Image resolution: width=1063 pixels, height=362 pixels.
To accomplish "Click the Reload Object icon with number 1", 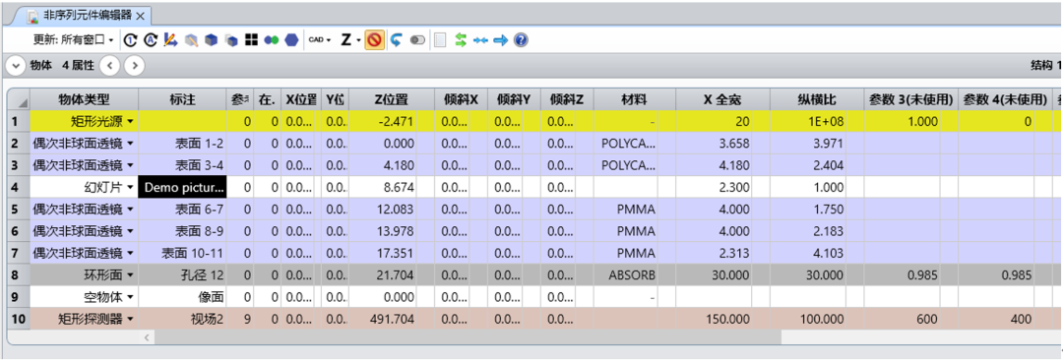I will (131, 40).
